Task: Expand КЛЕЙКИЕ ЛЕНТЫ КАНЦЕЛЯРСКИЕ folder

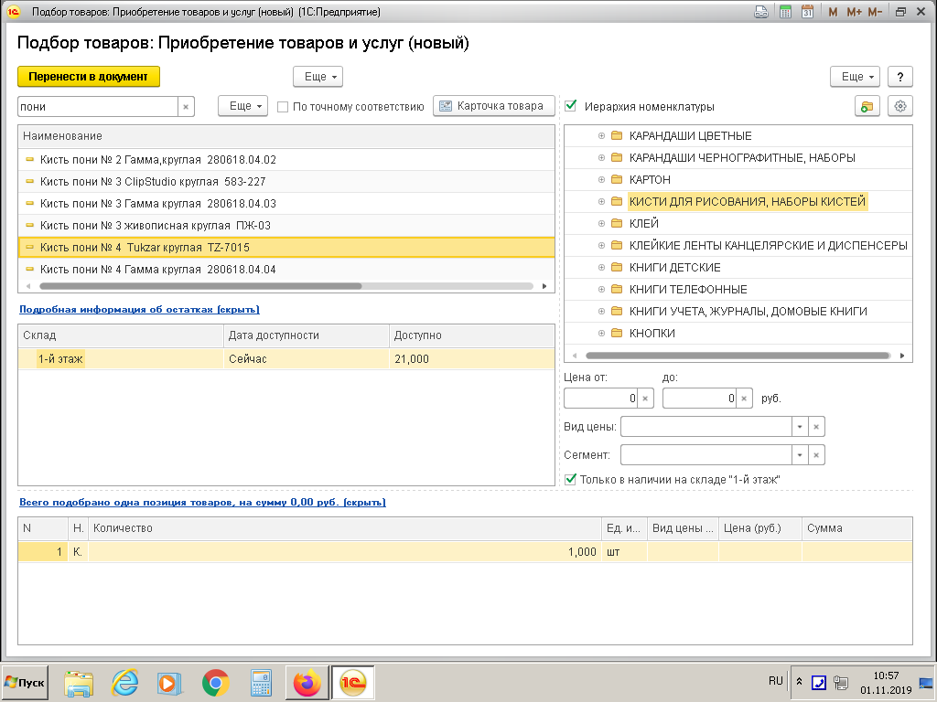Action: tap(602, 245)
